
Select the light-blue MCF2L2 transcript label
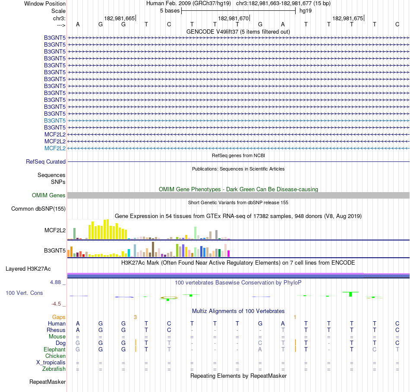pos(55,148)
